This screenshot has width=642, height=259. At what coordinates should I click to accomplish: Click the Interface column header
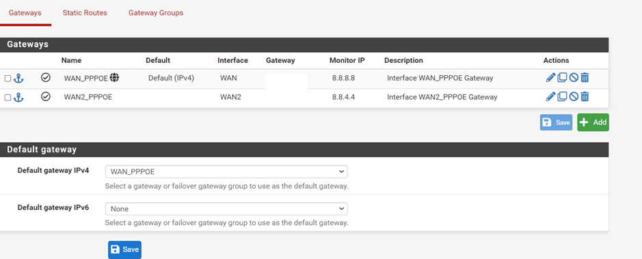[232, 60]
